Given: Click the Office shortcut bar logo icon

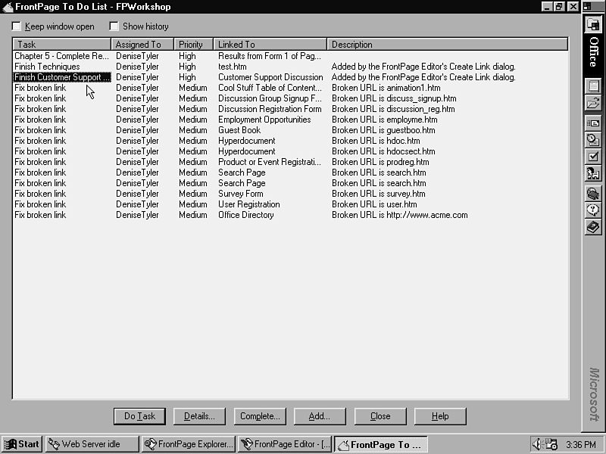Looking at the screenshot, I should (x=593, y=25).
